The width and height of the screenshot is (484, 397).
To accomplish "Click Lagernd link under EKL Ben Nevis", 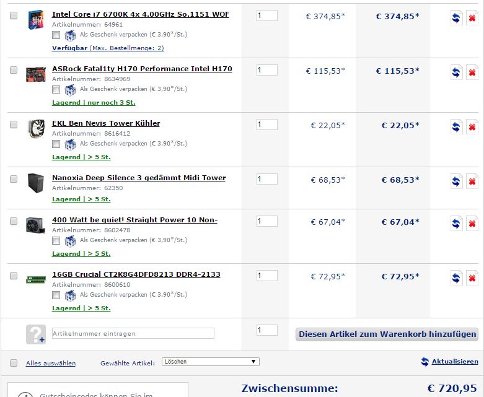I will pyautogui.click(x=81, y=157).
